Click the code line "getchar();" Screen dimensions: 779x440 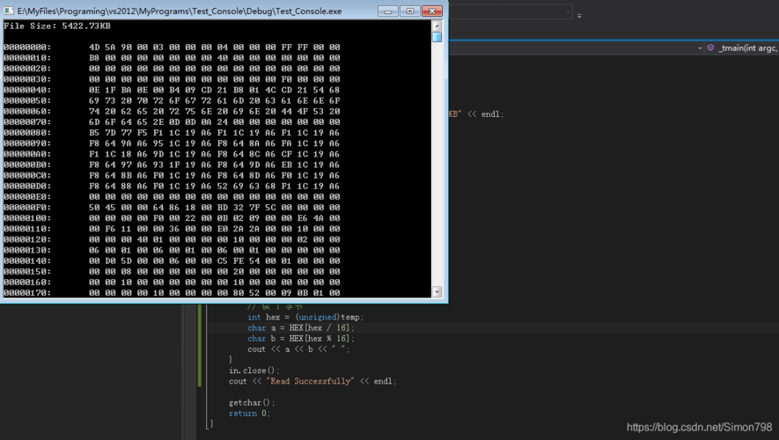(252, 403)
